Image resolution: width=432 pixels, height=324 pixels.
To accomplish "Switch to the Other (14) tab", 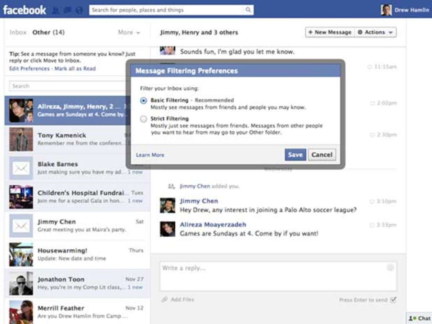I will [x=49, y=32].
